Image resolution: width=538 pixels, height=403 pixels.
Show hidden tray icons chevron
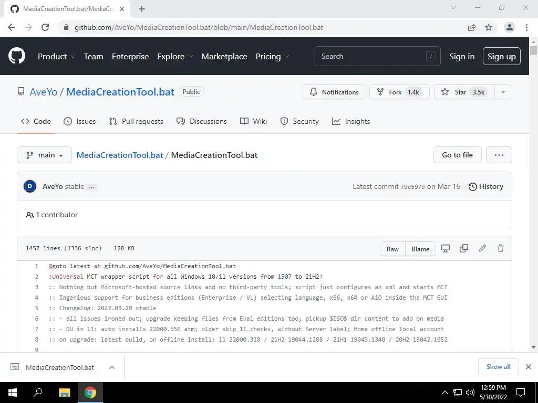pos(444,393)
